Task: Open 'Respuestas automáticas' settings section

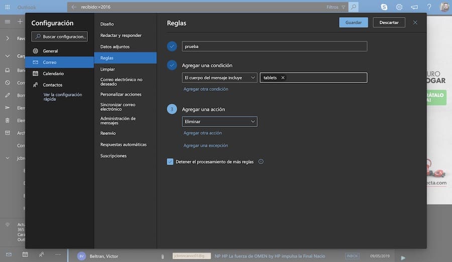Action: [123, 145]
